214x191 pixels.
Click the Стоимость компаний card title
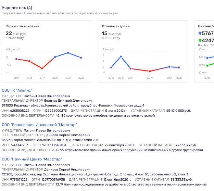click(x=22, y=26)
